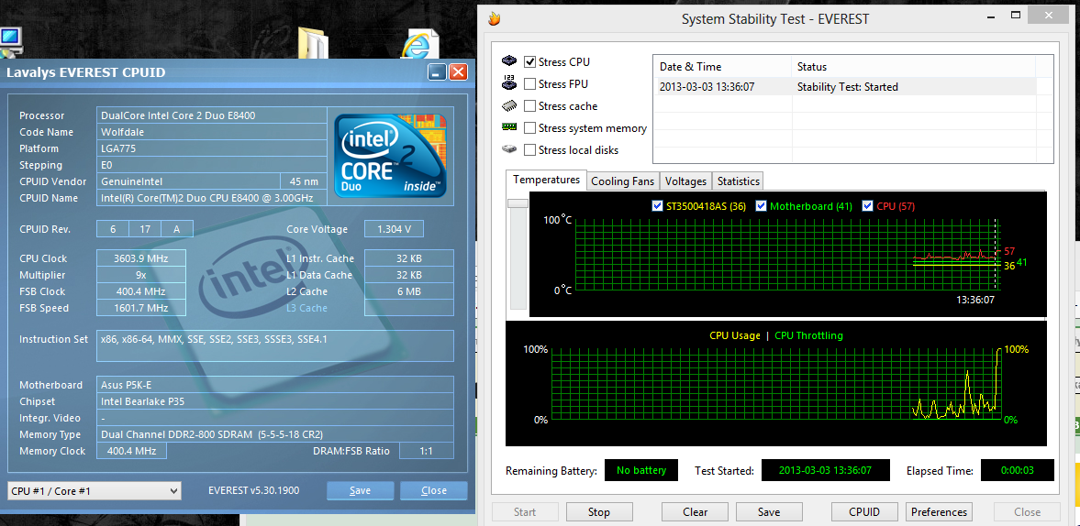Viewport: 1080px width, 526px height.
Task: Open the computer icon on the desktop
Action: pos(10,43)
